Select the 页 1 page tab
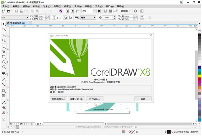202x136 pixels. pyautogui.click(x=39, y=124)
